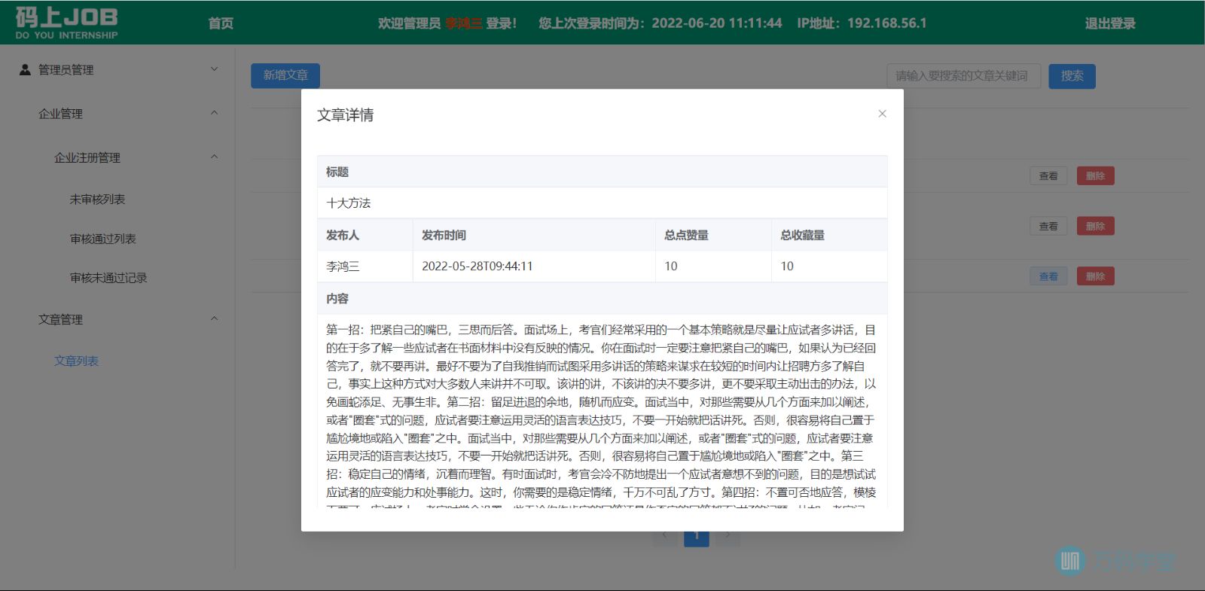Click the second row's 删除 button

(1095, 226)
